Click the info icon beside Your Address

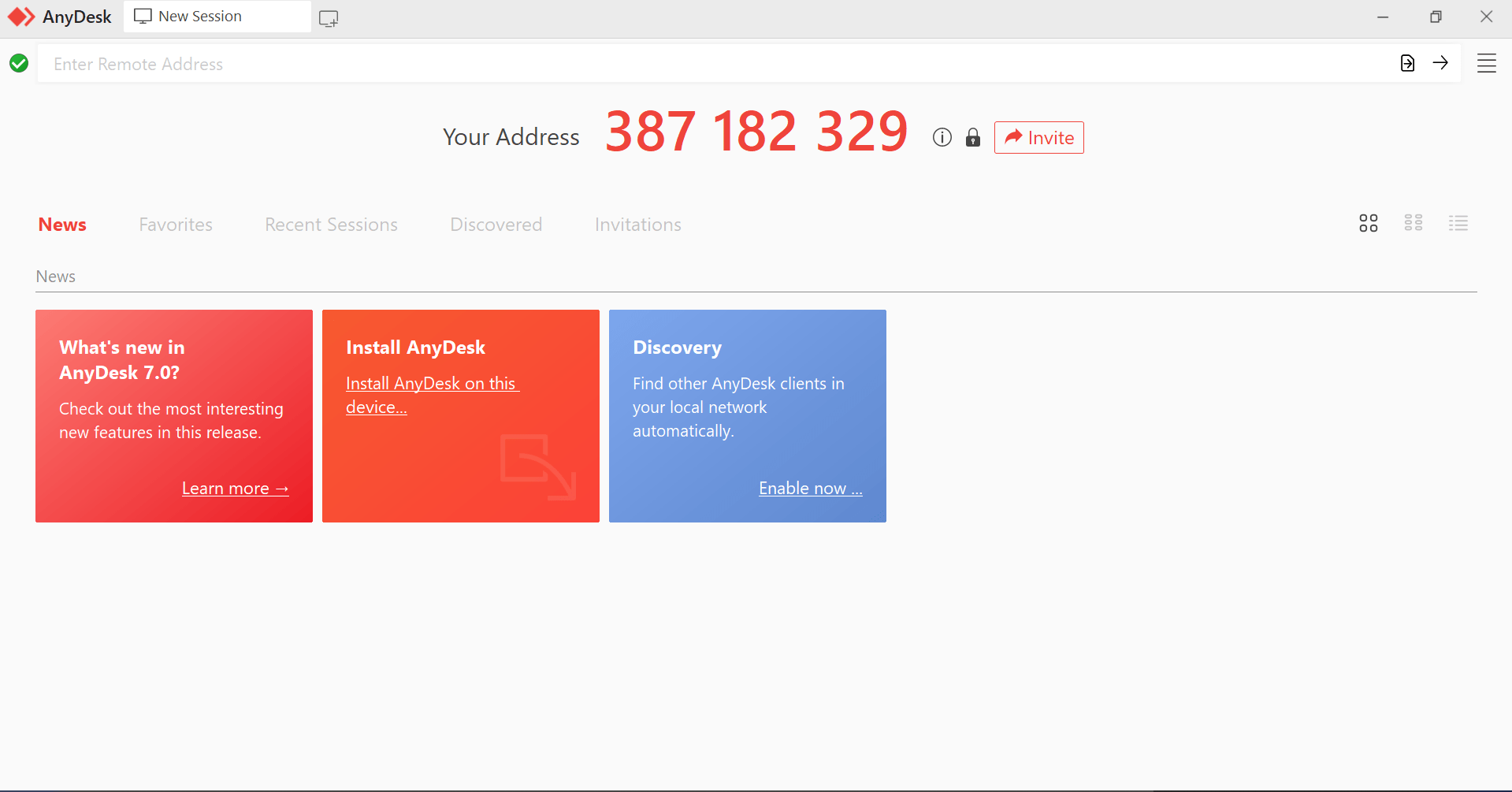point(942,137)
